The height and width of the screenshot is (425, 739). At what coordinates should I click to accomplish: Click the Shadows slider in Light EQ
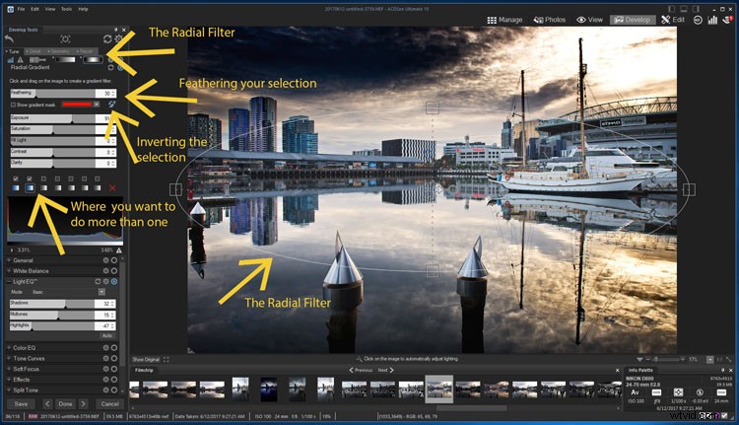click(x=63, y=304)
